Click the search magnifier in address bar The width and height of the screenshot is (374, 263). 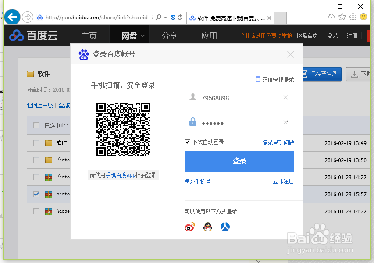pyautogui.click(x=158, y=17)
